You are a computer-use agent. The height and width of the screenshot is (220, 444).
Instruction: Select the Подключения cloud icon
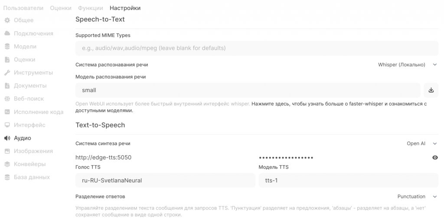7,33
